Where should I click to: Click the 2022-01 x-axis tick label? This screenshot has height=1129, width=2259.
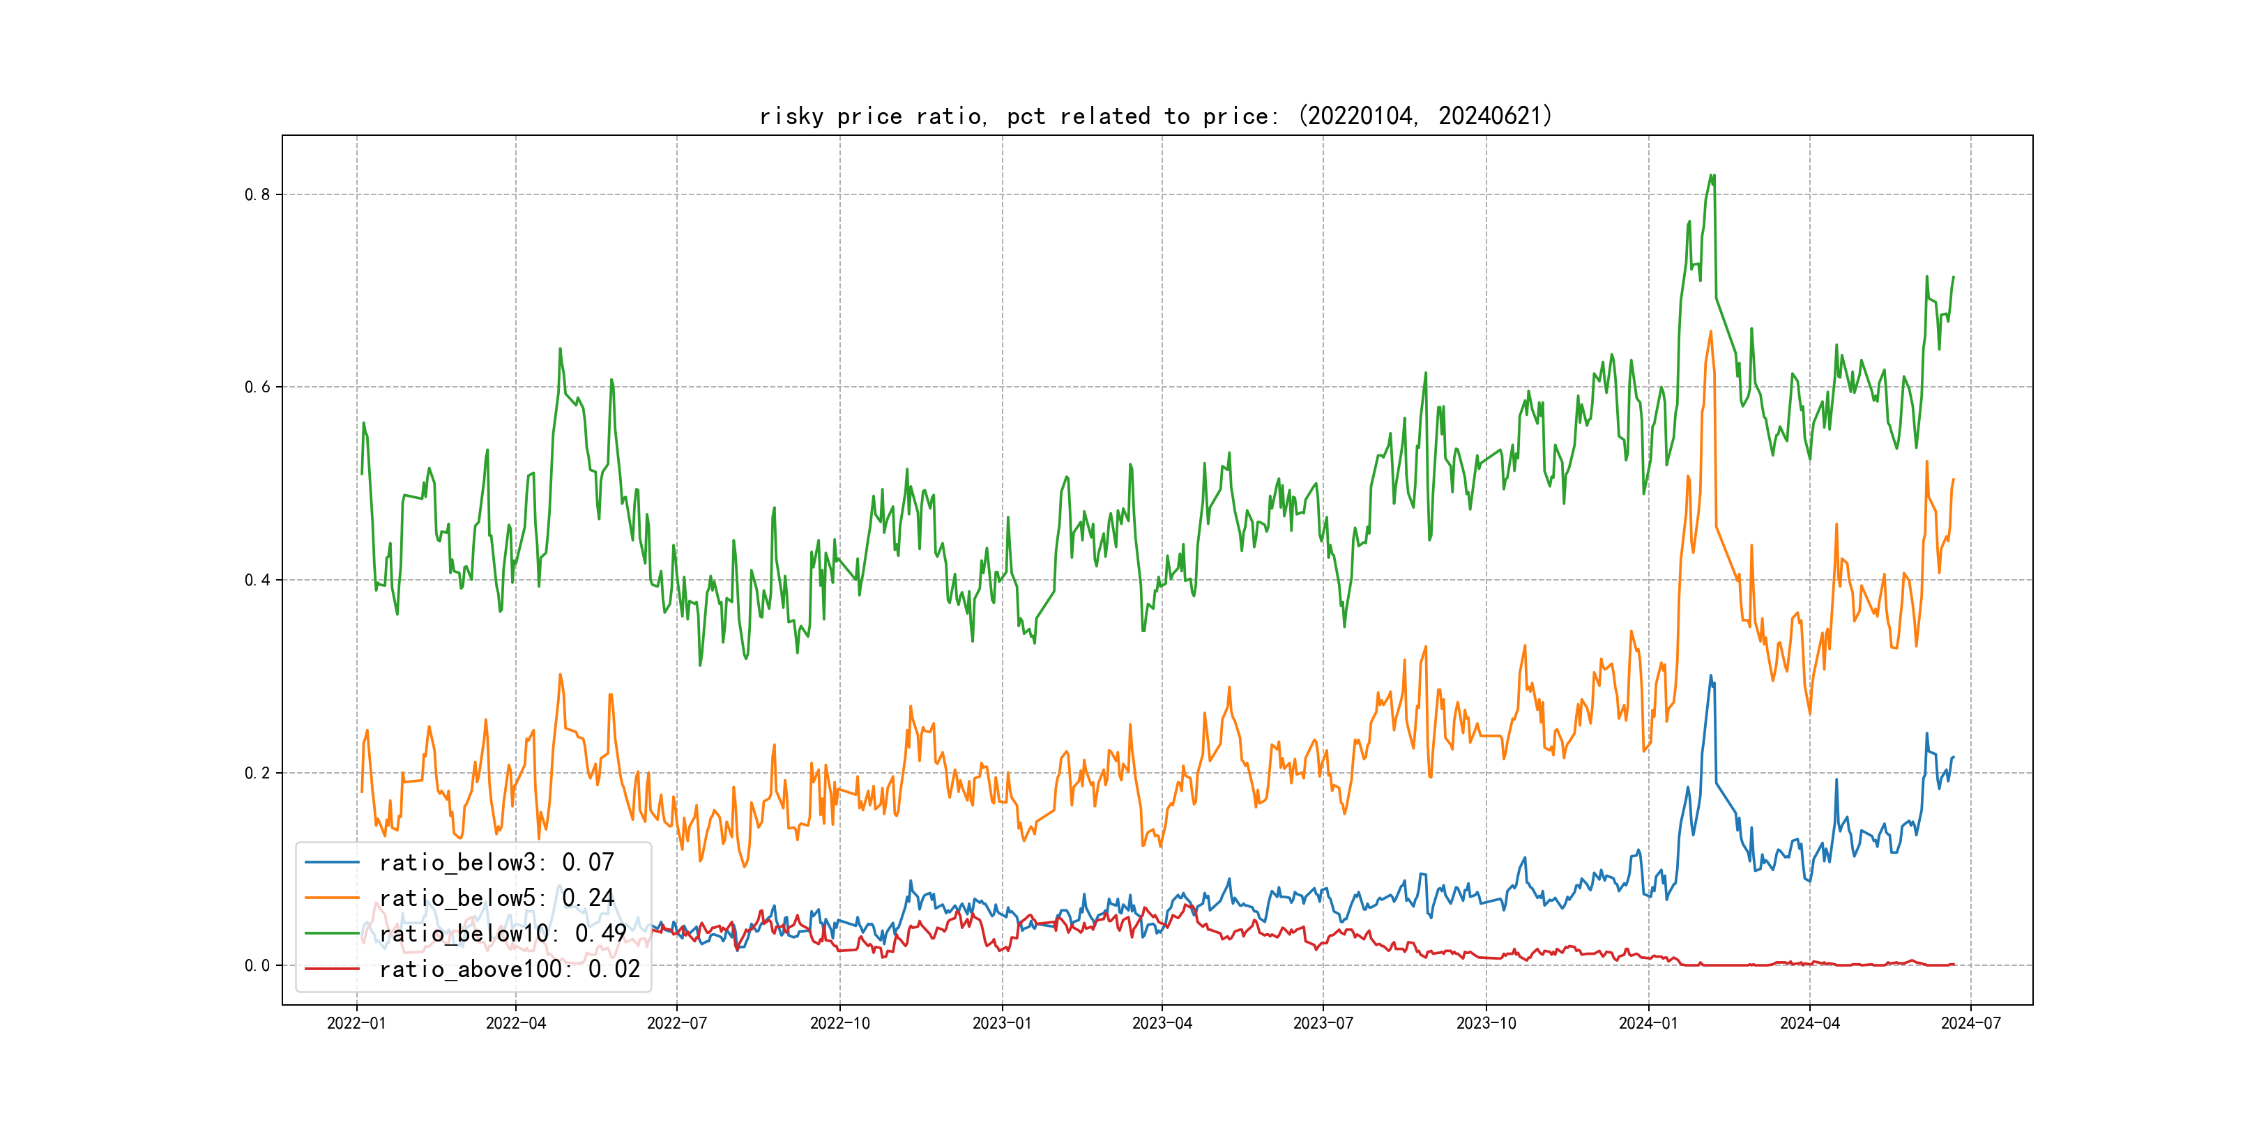point(356,1023)
